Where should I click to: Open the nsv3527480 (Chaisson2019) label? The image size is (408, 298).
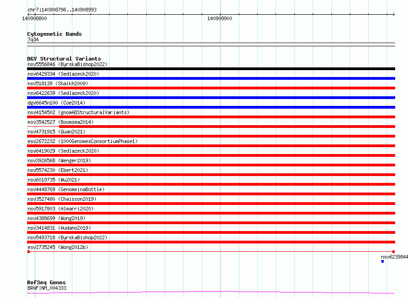pos(62,199)
